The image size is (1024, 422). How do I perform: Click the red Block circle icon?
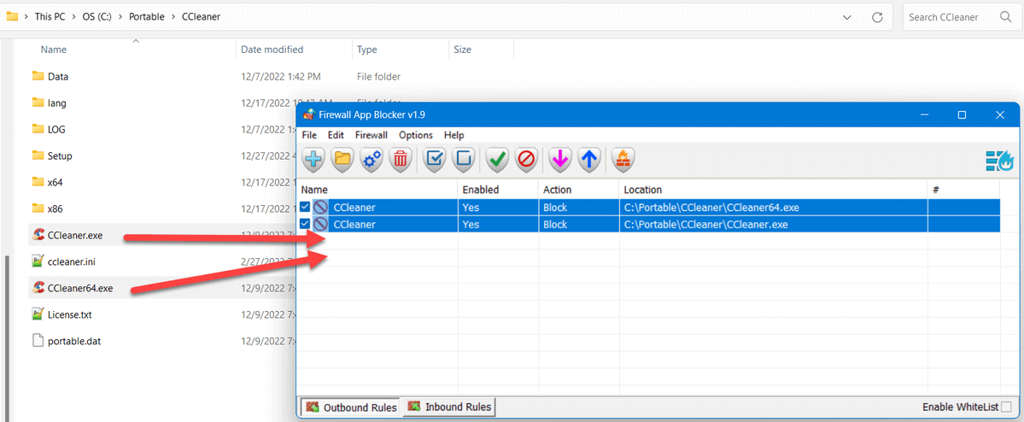[x=526, y=160]
